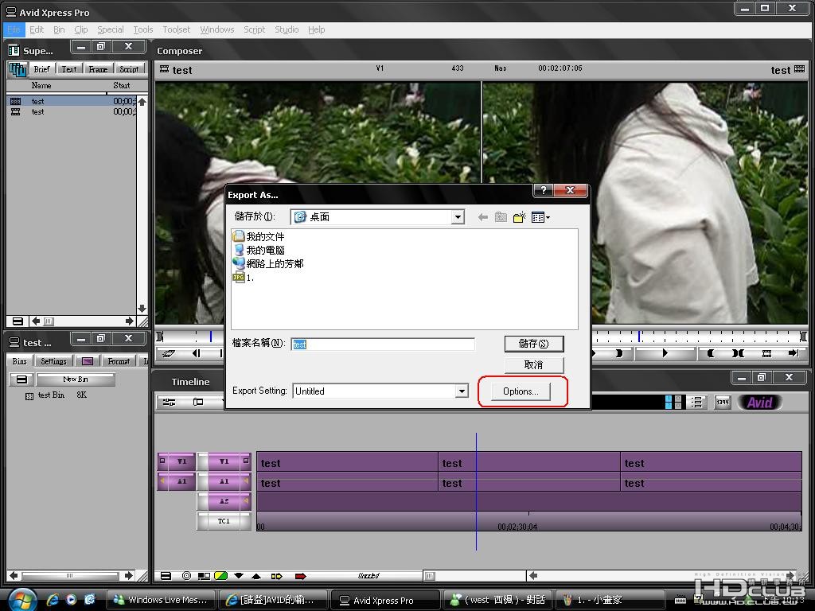Image resolution: width=815 pixels, height=611 pixels.
Task: Toggle the speaker monitor icon on track A2
Action: 246,501
